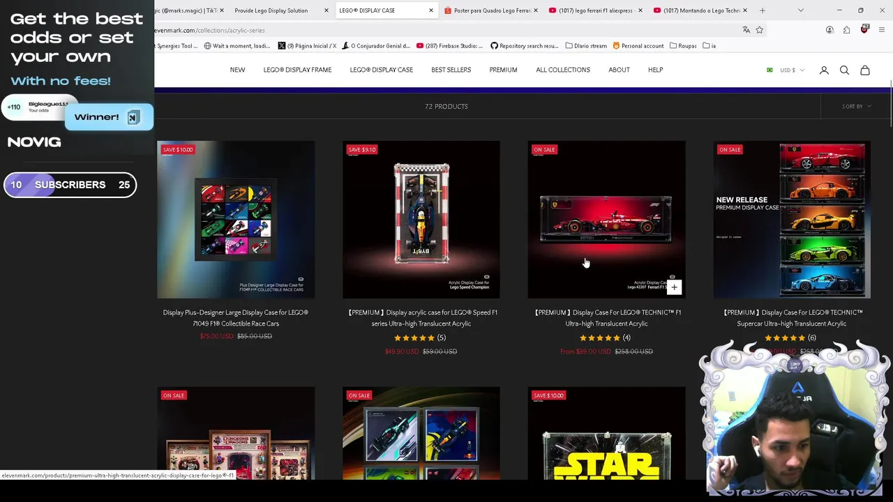
Task: Open Speed F1 series Ultra-high Translucent Acrylic link
Action: coord(421,318)
